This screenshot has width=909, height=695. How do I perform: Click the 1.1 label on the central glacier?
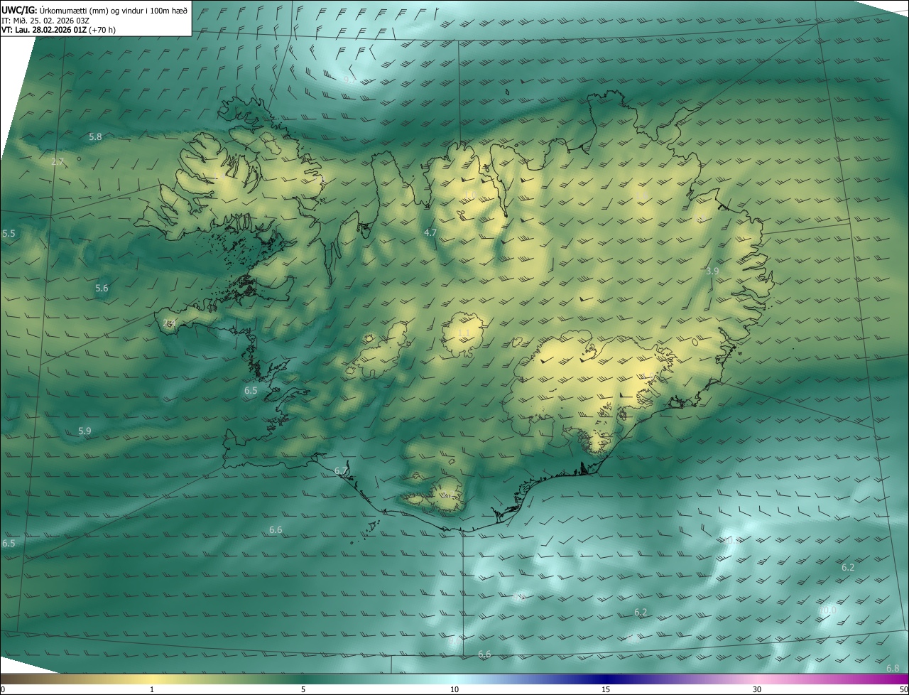point(464,333)
